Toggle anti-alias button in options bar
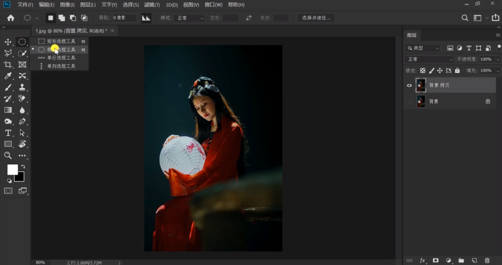This screenshot has height=265, width=502. pos(146,18)
